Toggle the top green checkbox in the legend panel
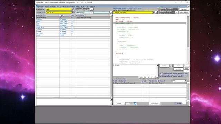This screenshot has width=221, height=124. tap(160, 8)
